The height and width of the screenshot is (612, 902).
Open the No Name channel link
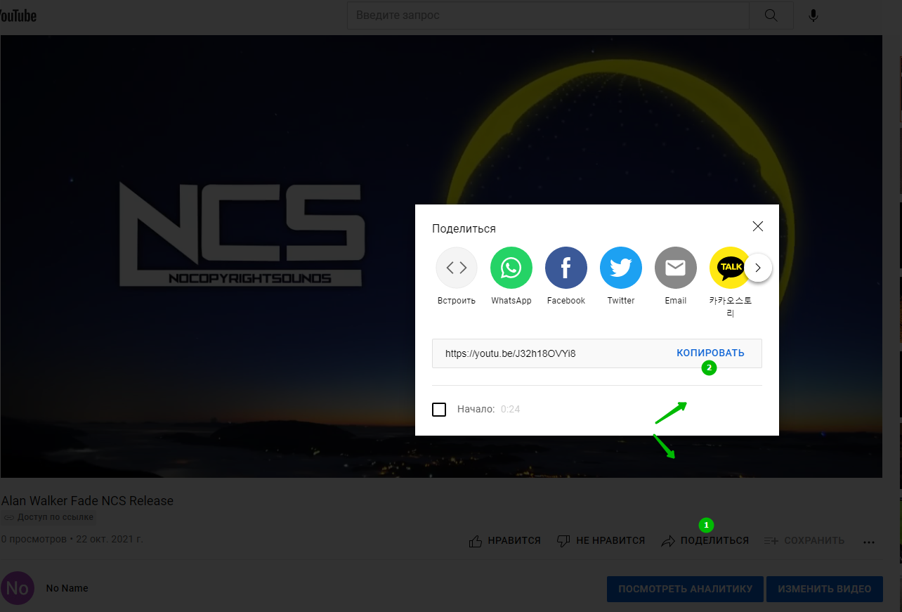coord(67,588)
